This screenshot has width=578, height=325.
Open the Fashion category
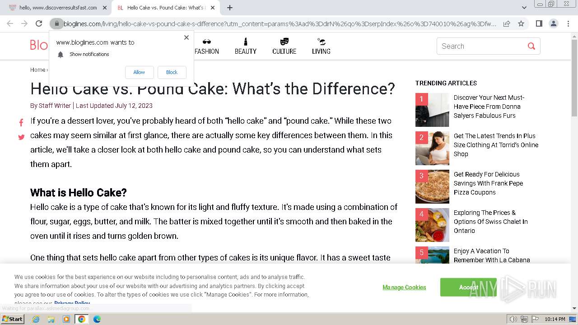[x=207, y=46]
